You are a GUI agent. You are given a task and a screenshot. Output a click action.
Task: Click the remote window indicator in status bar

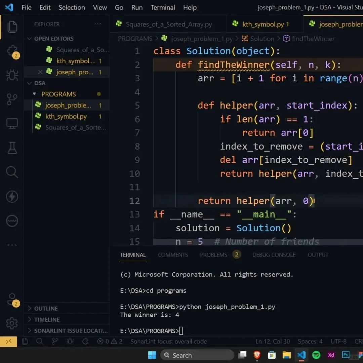8,341
